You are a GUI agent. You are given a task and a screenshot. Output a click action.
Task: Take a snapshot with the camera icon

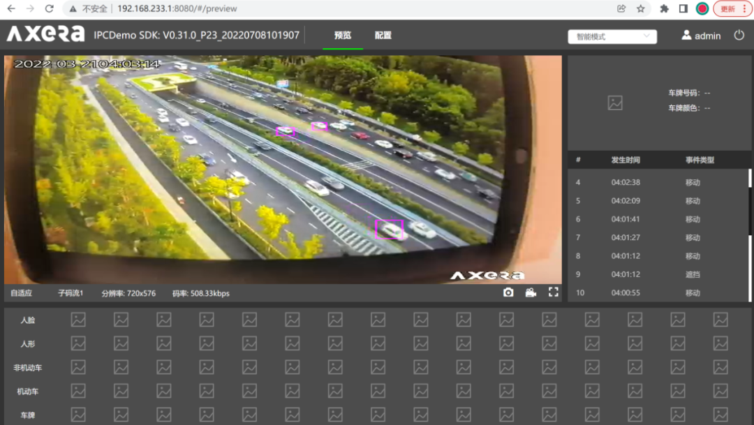(508, 292)
